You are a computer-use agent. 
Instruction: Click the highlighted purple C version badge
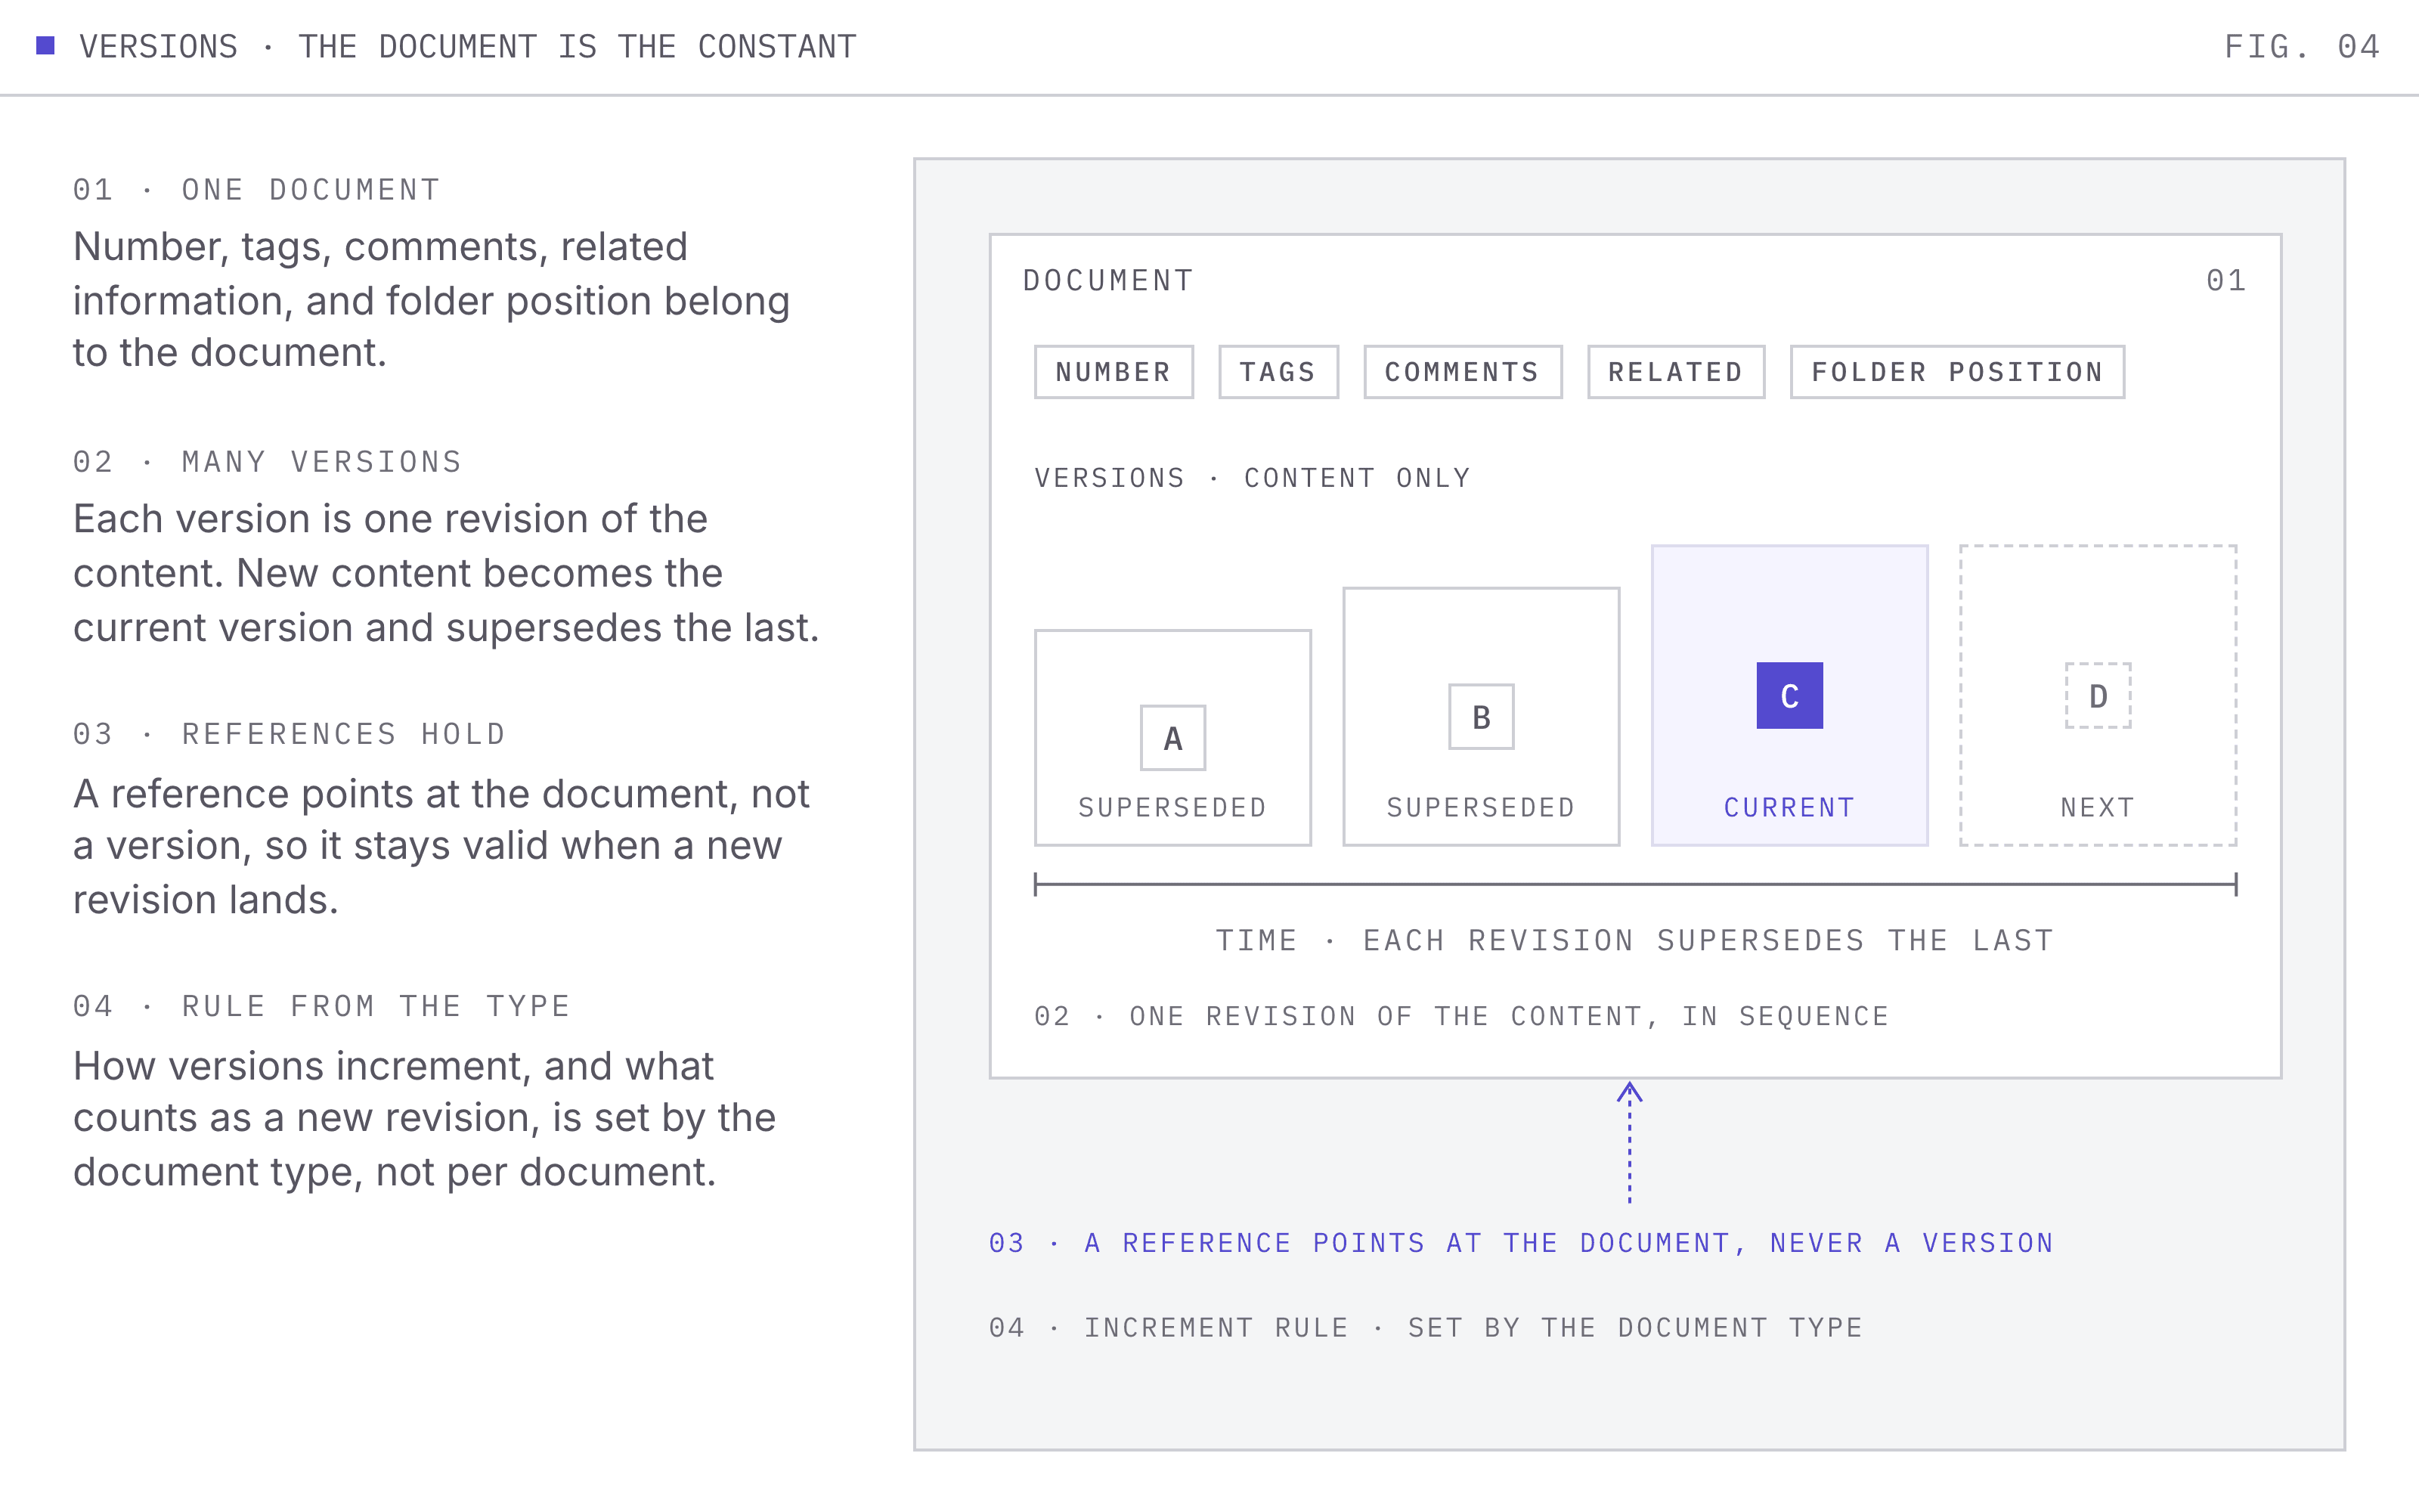(x=1789, y=695)
